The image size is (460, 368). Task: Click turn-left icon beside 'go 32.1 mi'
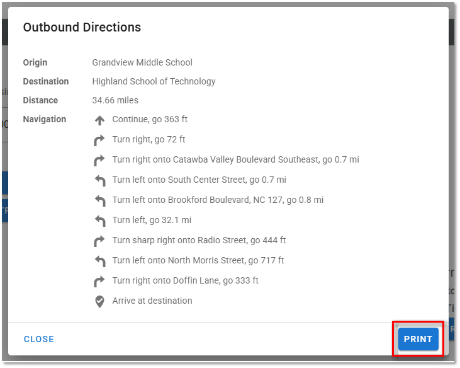(x=100, y=221)
